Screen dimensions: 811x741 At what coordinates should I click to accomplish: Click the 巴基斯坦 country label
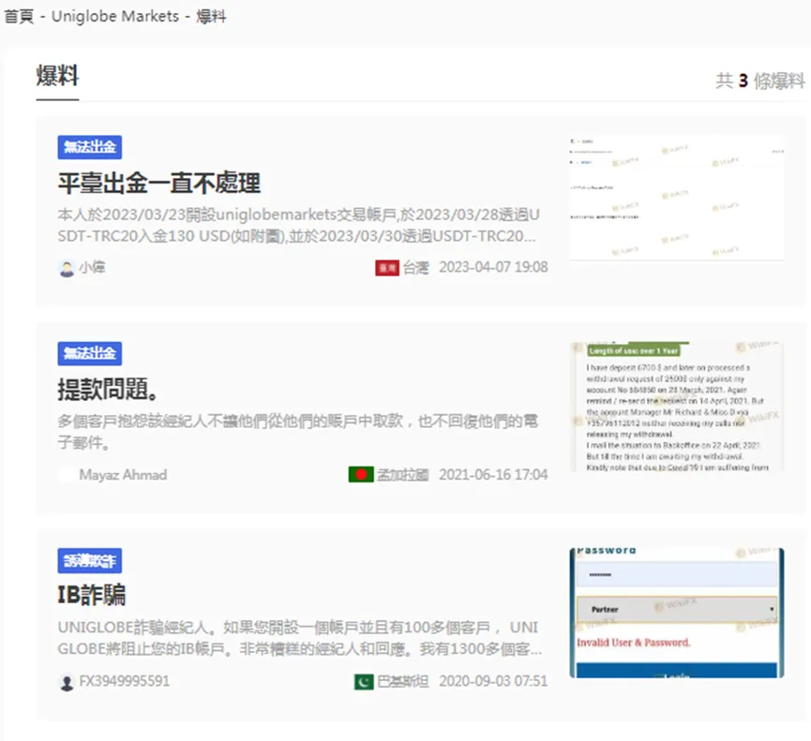point(403,682)
